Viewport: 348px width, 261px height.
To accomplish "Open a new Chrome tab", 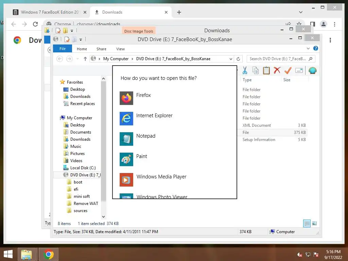I will (179, 12).
